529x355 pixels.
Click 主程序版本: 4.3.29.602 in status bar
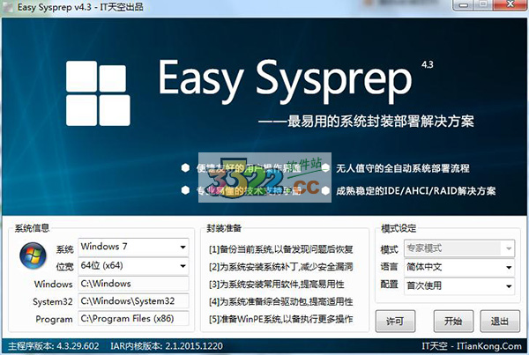click(53, 346)
